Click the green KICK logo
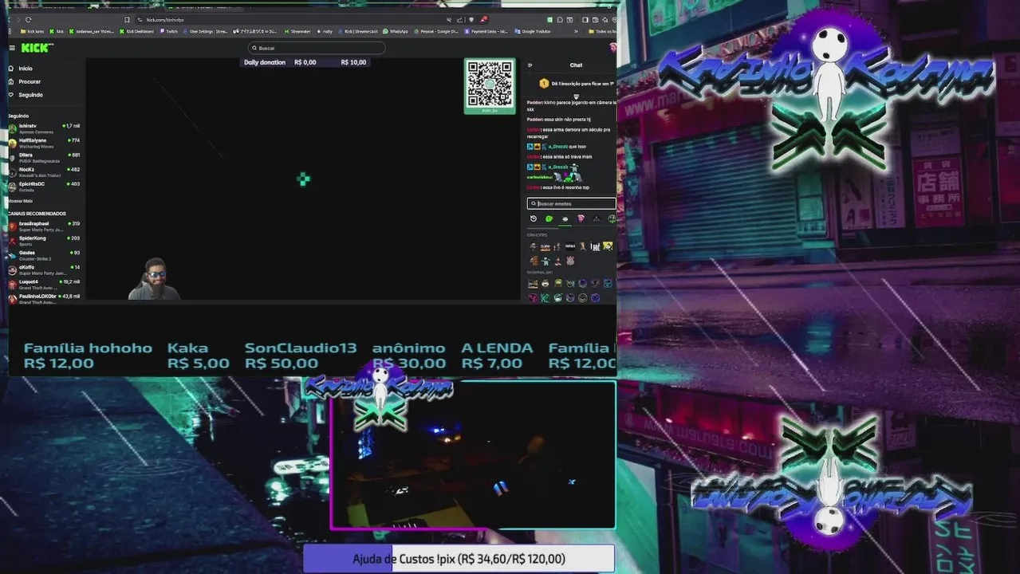The height and width of the screenshot is (574, 1020). point(37,48)
